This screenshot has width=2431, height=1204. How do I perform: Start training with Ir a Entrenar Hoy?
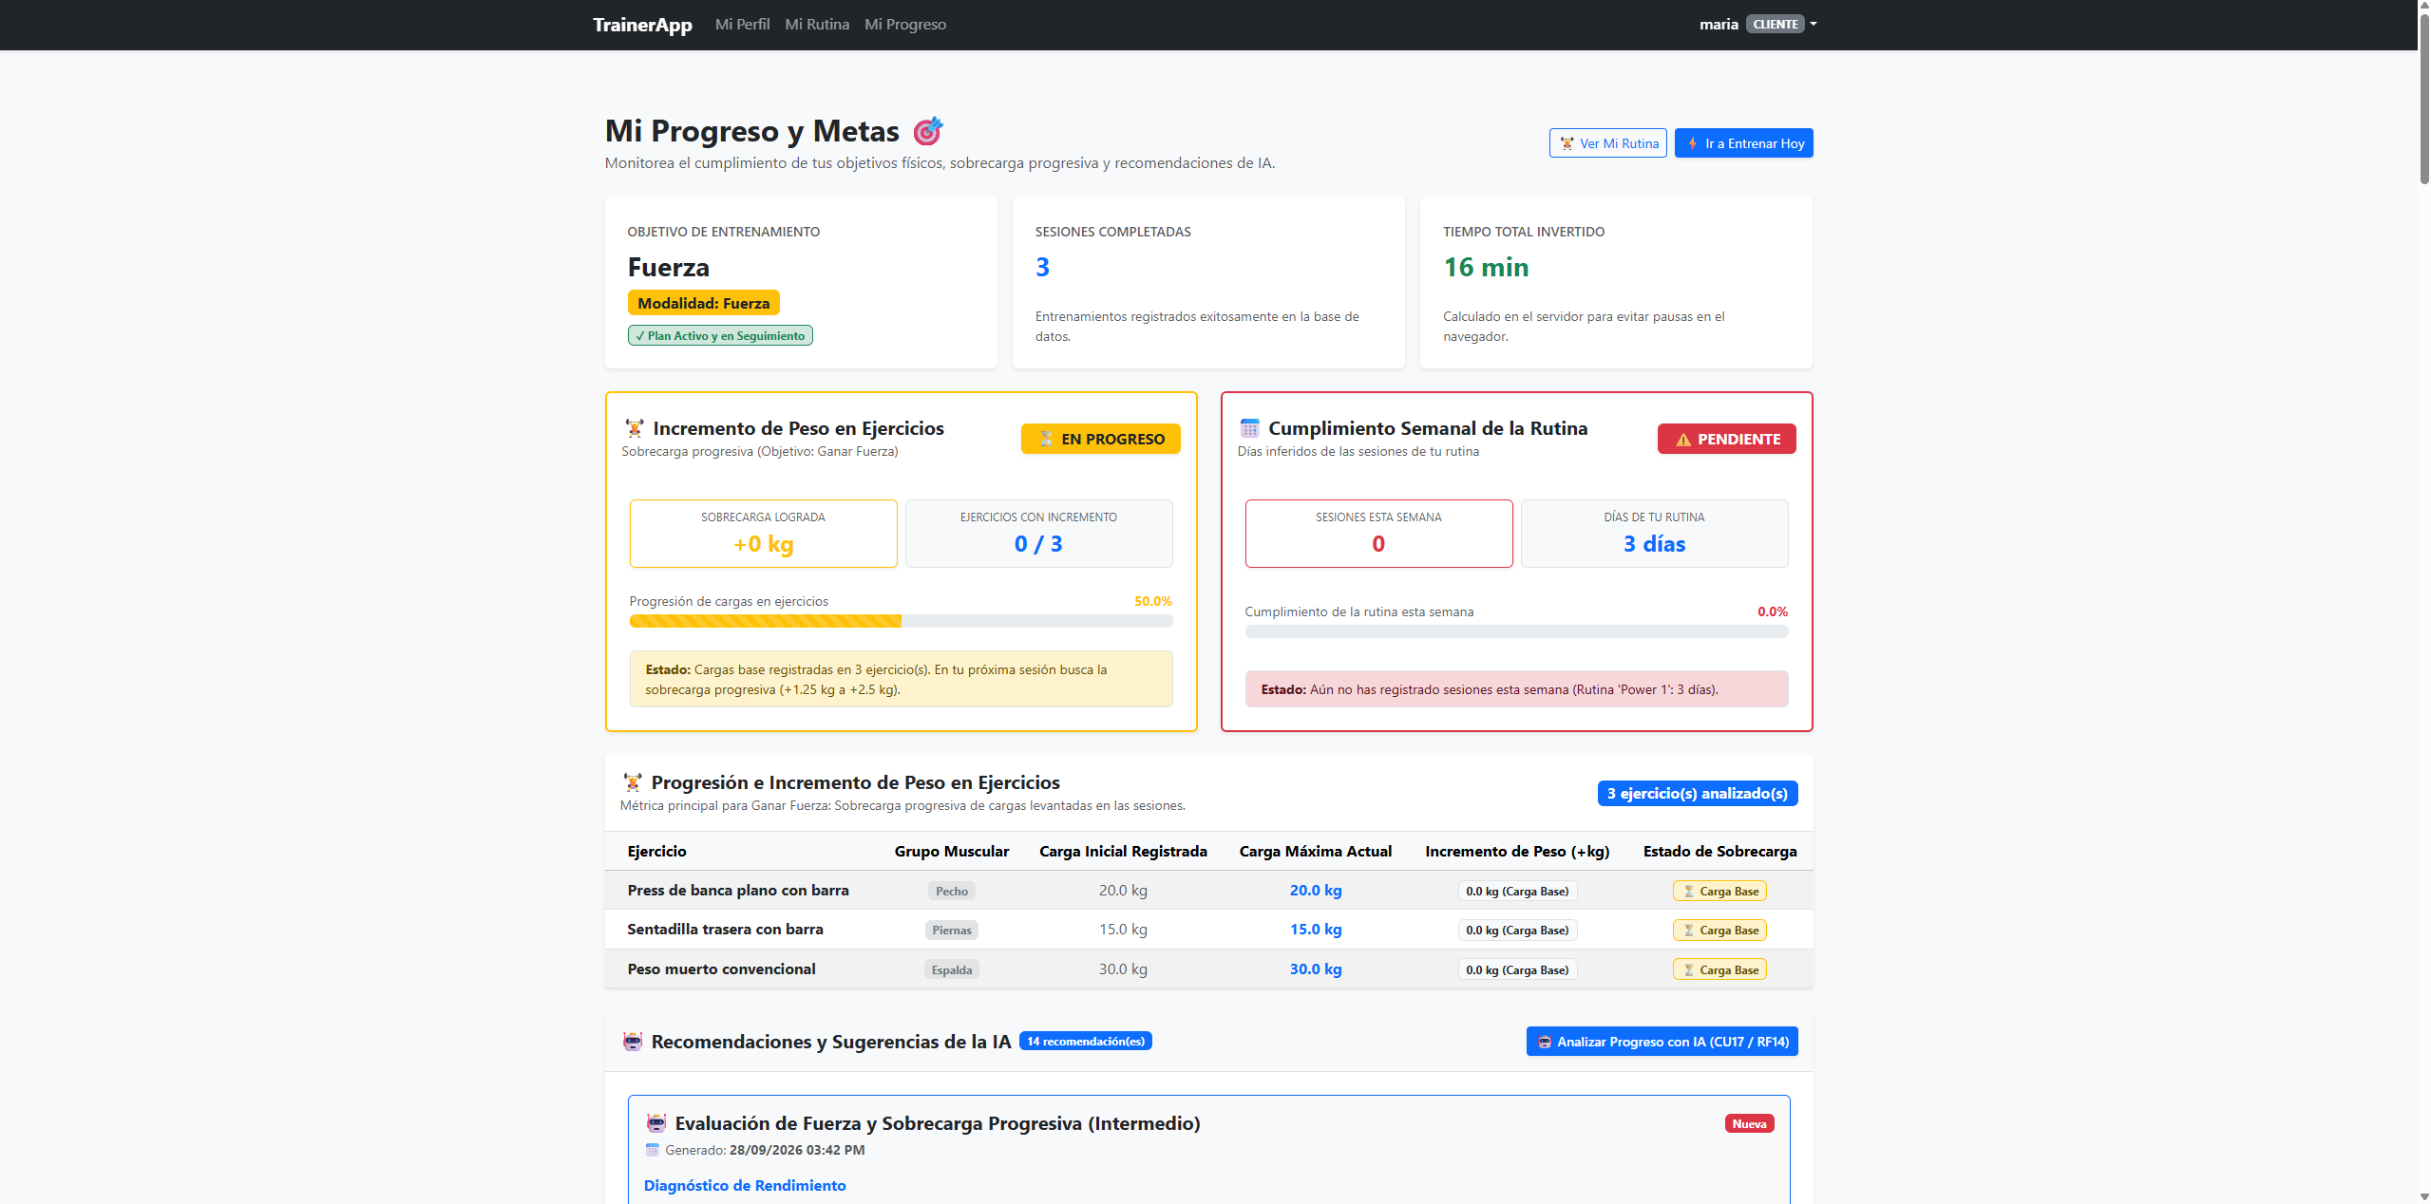(x=1743, y=143)
